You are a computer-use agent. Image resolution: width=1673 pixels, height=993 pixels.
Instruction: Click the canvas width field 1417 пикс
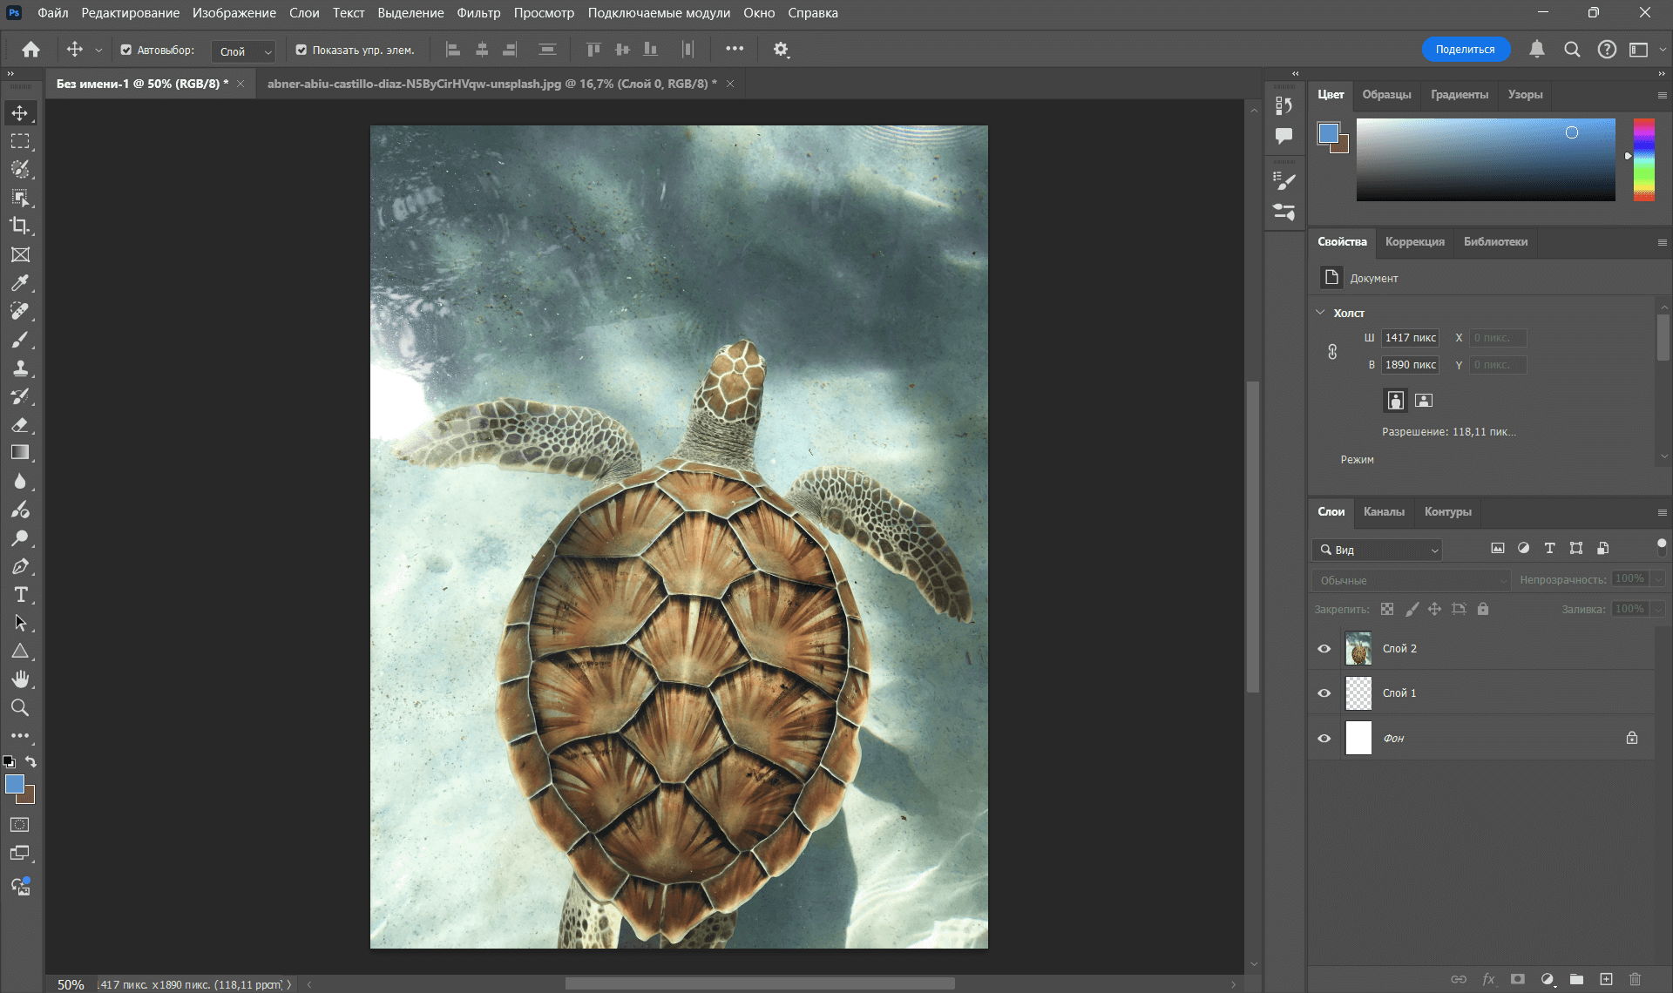[x=1410, y=338]
